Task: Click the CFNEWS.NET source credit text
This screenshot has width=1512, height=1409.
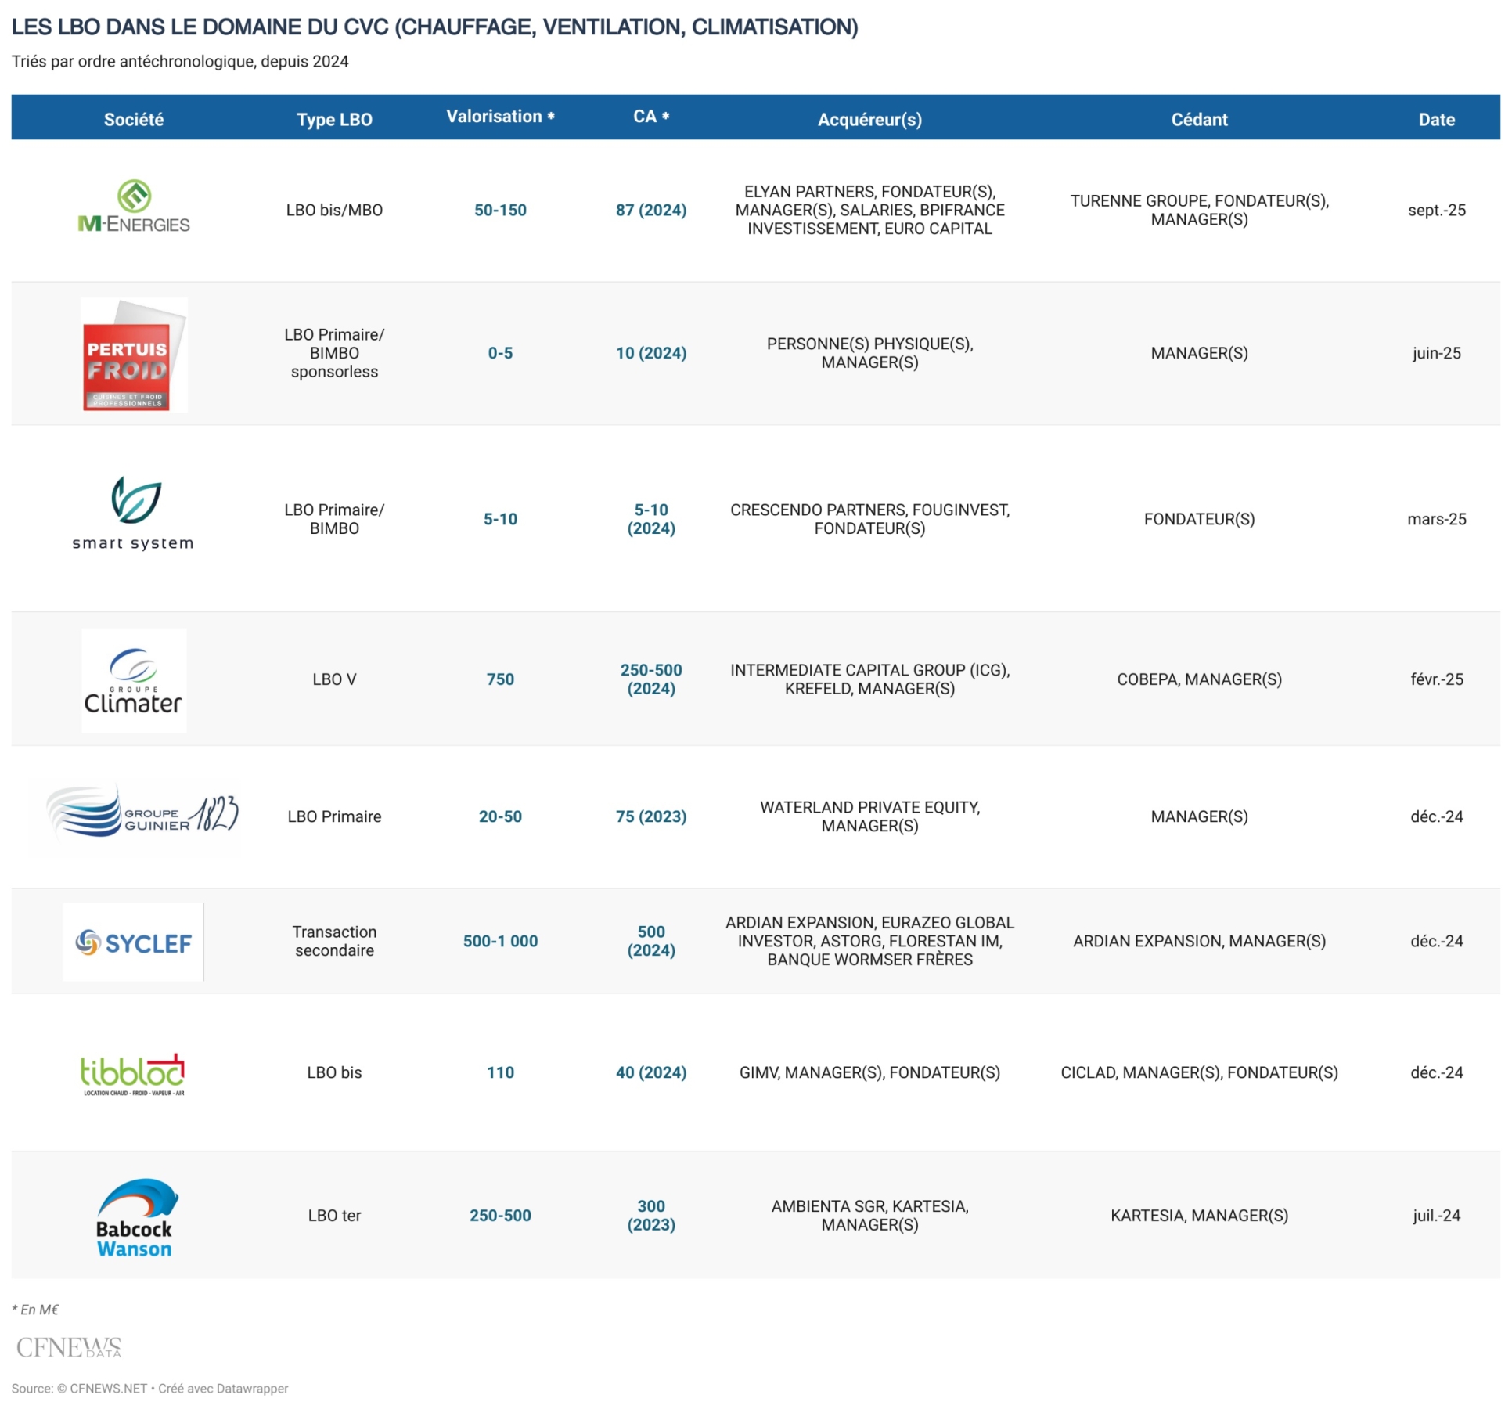Action: [x=108, y=1389]
